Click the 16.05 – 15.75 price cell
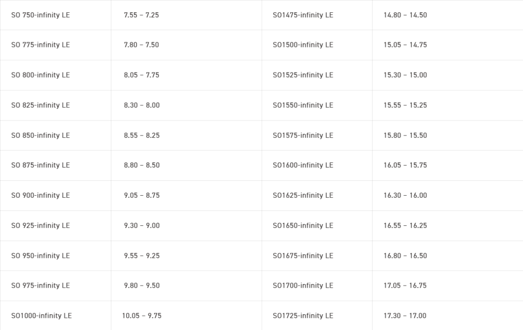Image resolution: width=523 pixels, height=330 pixels. tap(405, 165)
